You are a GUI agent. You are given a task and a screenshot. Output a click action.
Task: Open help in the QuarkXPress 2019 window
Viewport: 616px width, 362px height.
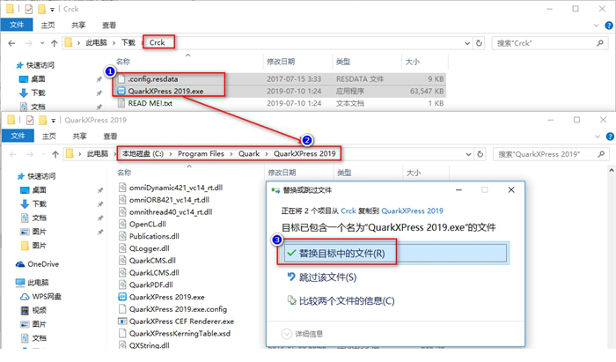coord(610,137)
